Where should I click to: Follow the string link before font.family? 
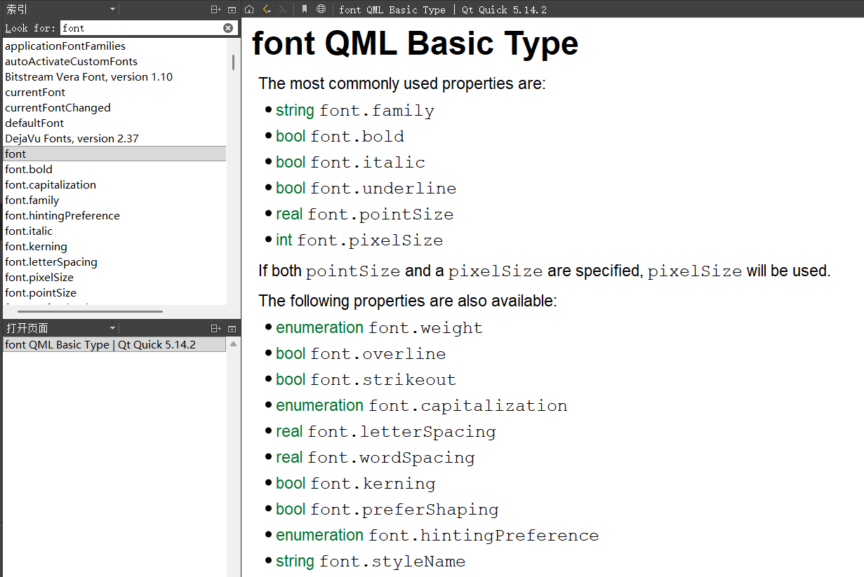click(295, 111)
